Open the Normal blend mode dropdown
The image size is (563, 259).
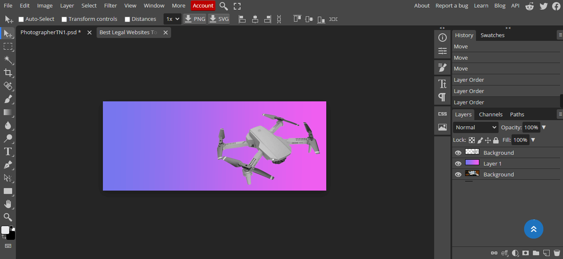pyautogui.click(x=476, y=128)
